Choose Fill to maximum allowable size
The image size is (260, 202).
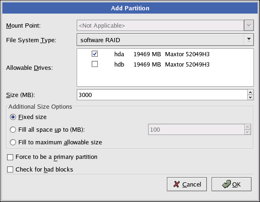coord(13,142)
